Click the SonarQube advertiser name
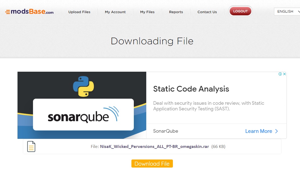The image size is (300, 174). tap(166, 131)
